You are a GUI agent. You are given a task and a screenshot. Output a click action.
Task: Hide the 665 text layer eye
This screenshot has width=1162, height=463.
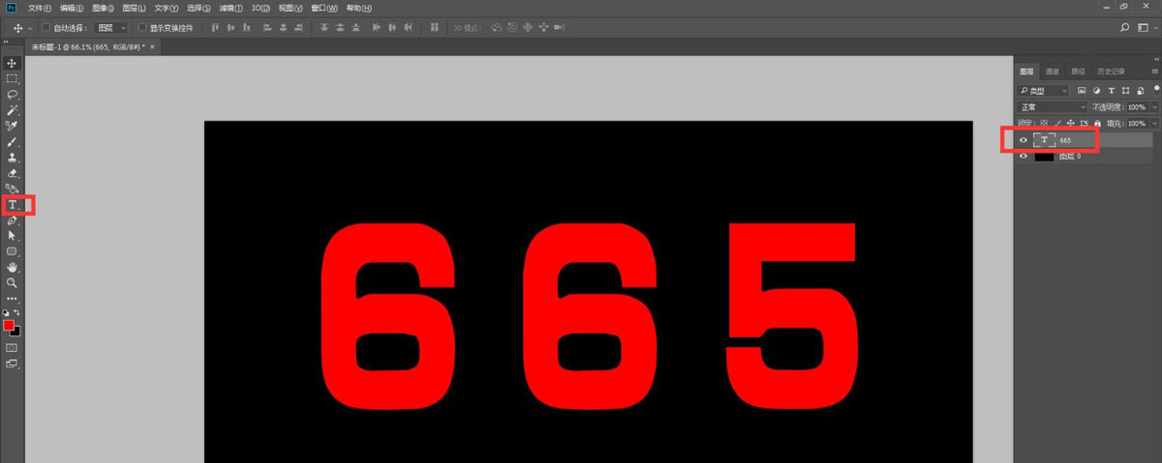point(1024,140)
